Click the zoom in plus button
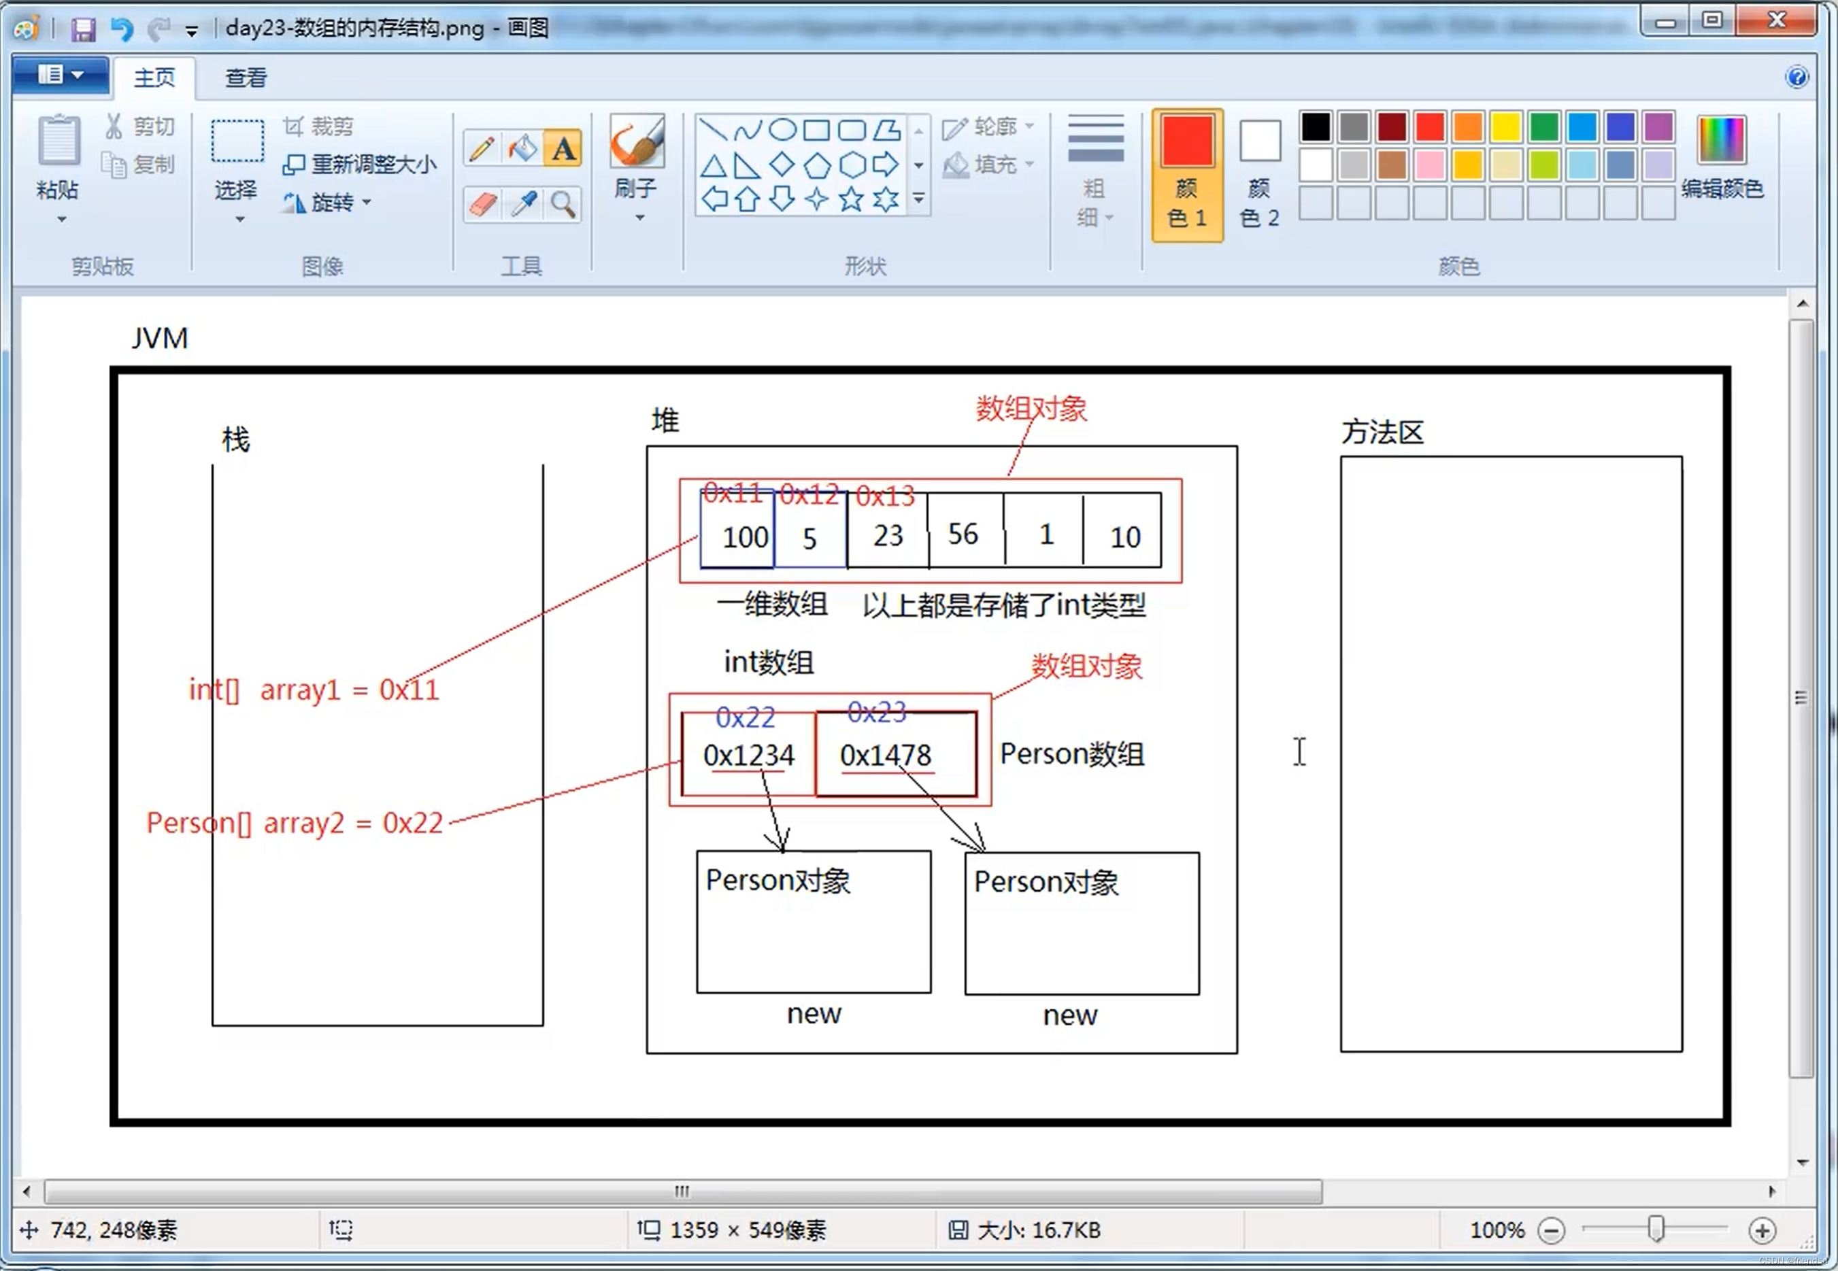 (x=1762, y=1230)
